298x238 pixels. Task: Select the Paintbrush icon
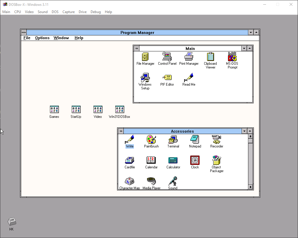151,139
